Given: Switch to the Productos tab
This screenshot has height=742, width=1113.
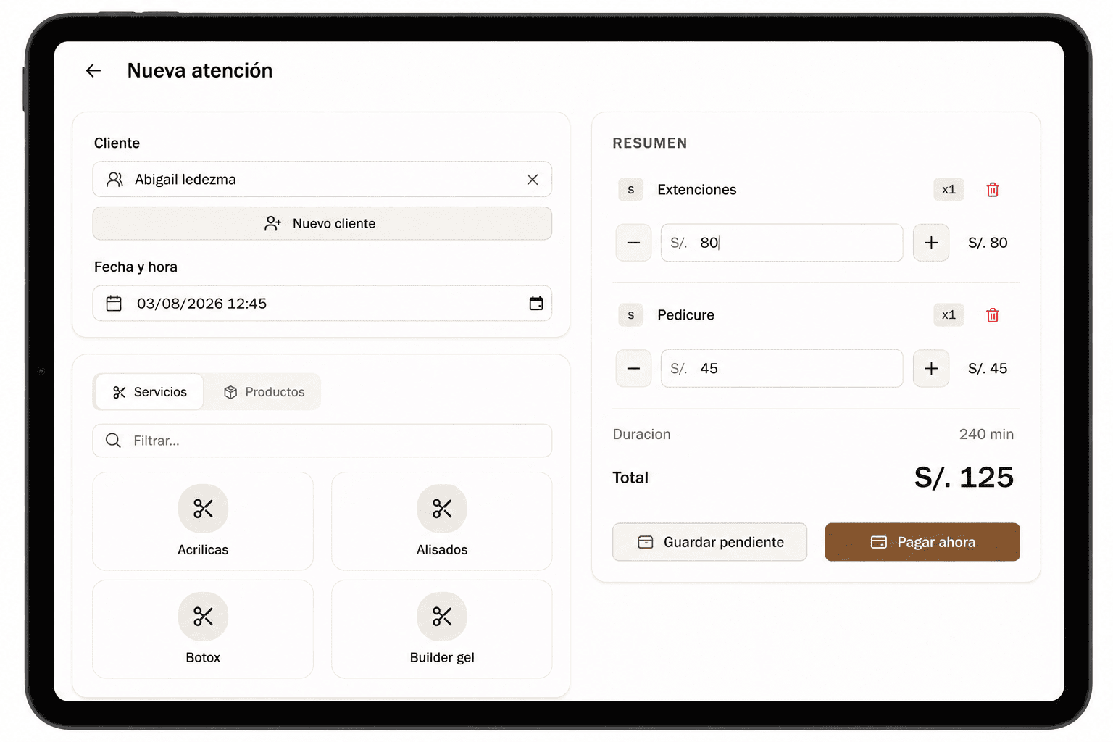Looking at the screenshot, I should [264, 392].
